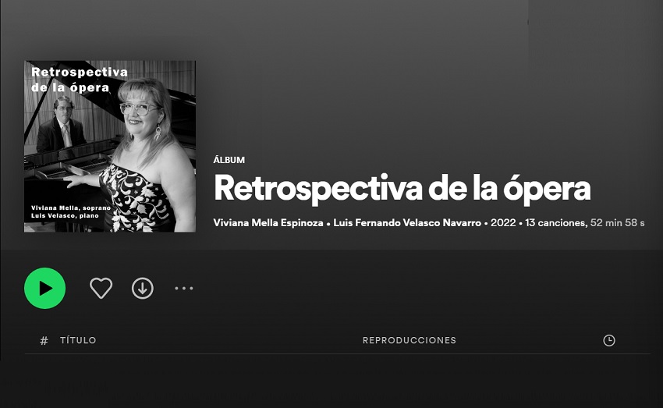The width and height of the screenshot is (663, 408).
Task: Download the album using the arrow icon
Action: 143,289
